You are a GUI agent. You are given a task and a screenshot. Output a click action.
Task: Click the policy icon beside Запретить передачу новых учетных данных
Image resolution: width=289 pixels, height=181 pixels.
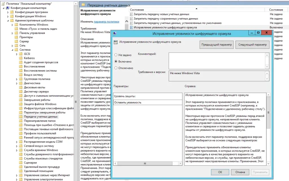[131, 14]
